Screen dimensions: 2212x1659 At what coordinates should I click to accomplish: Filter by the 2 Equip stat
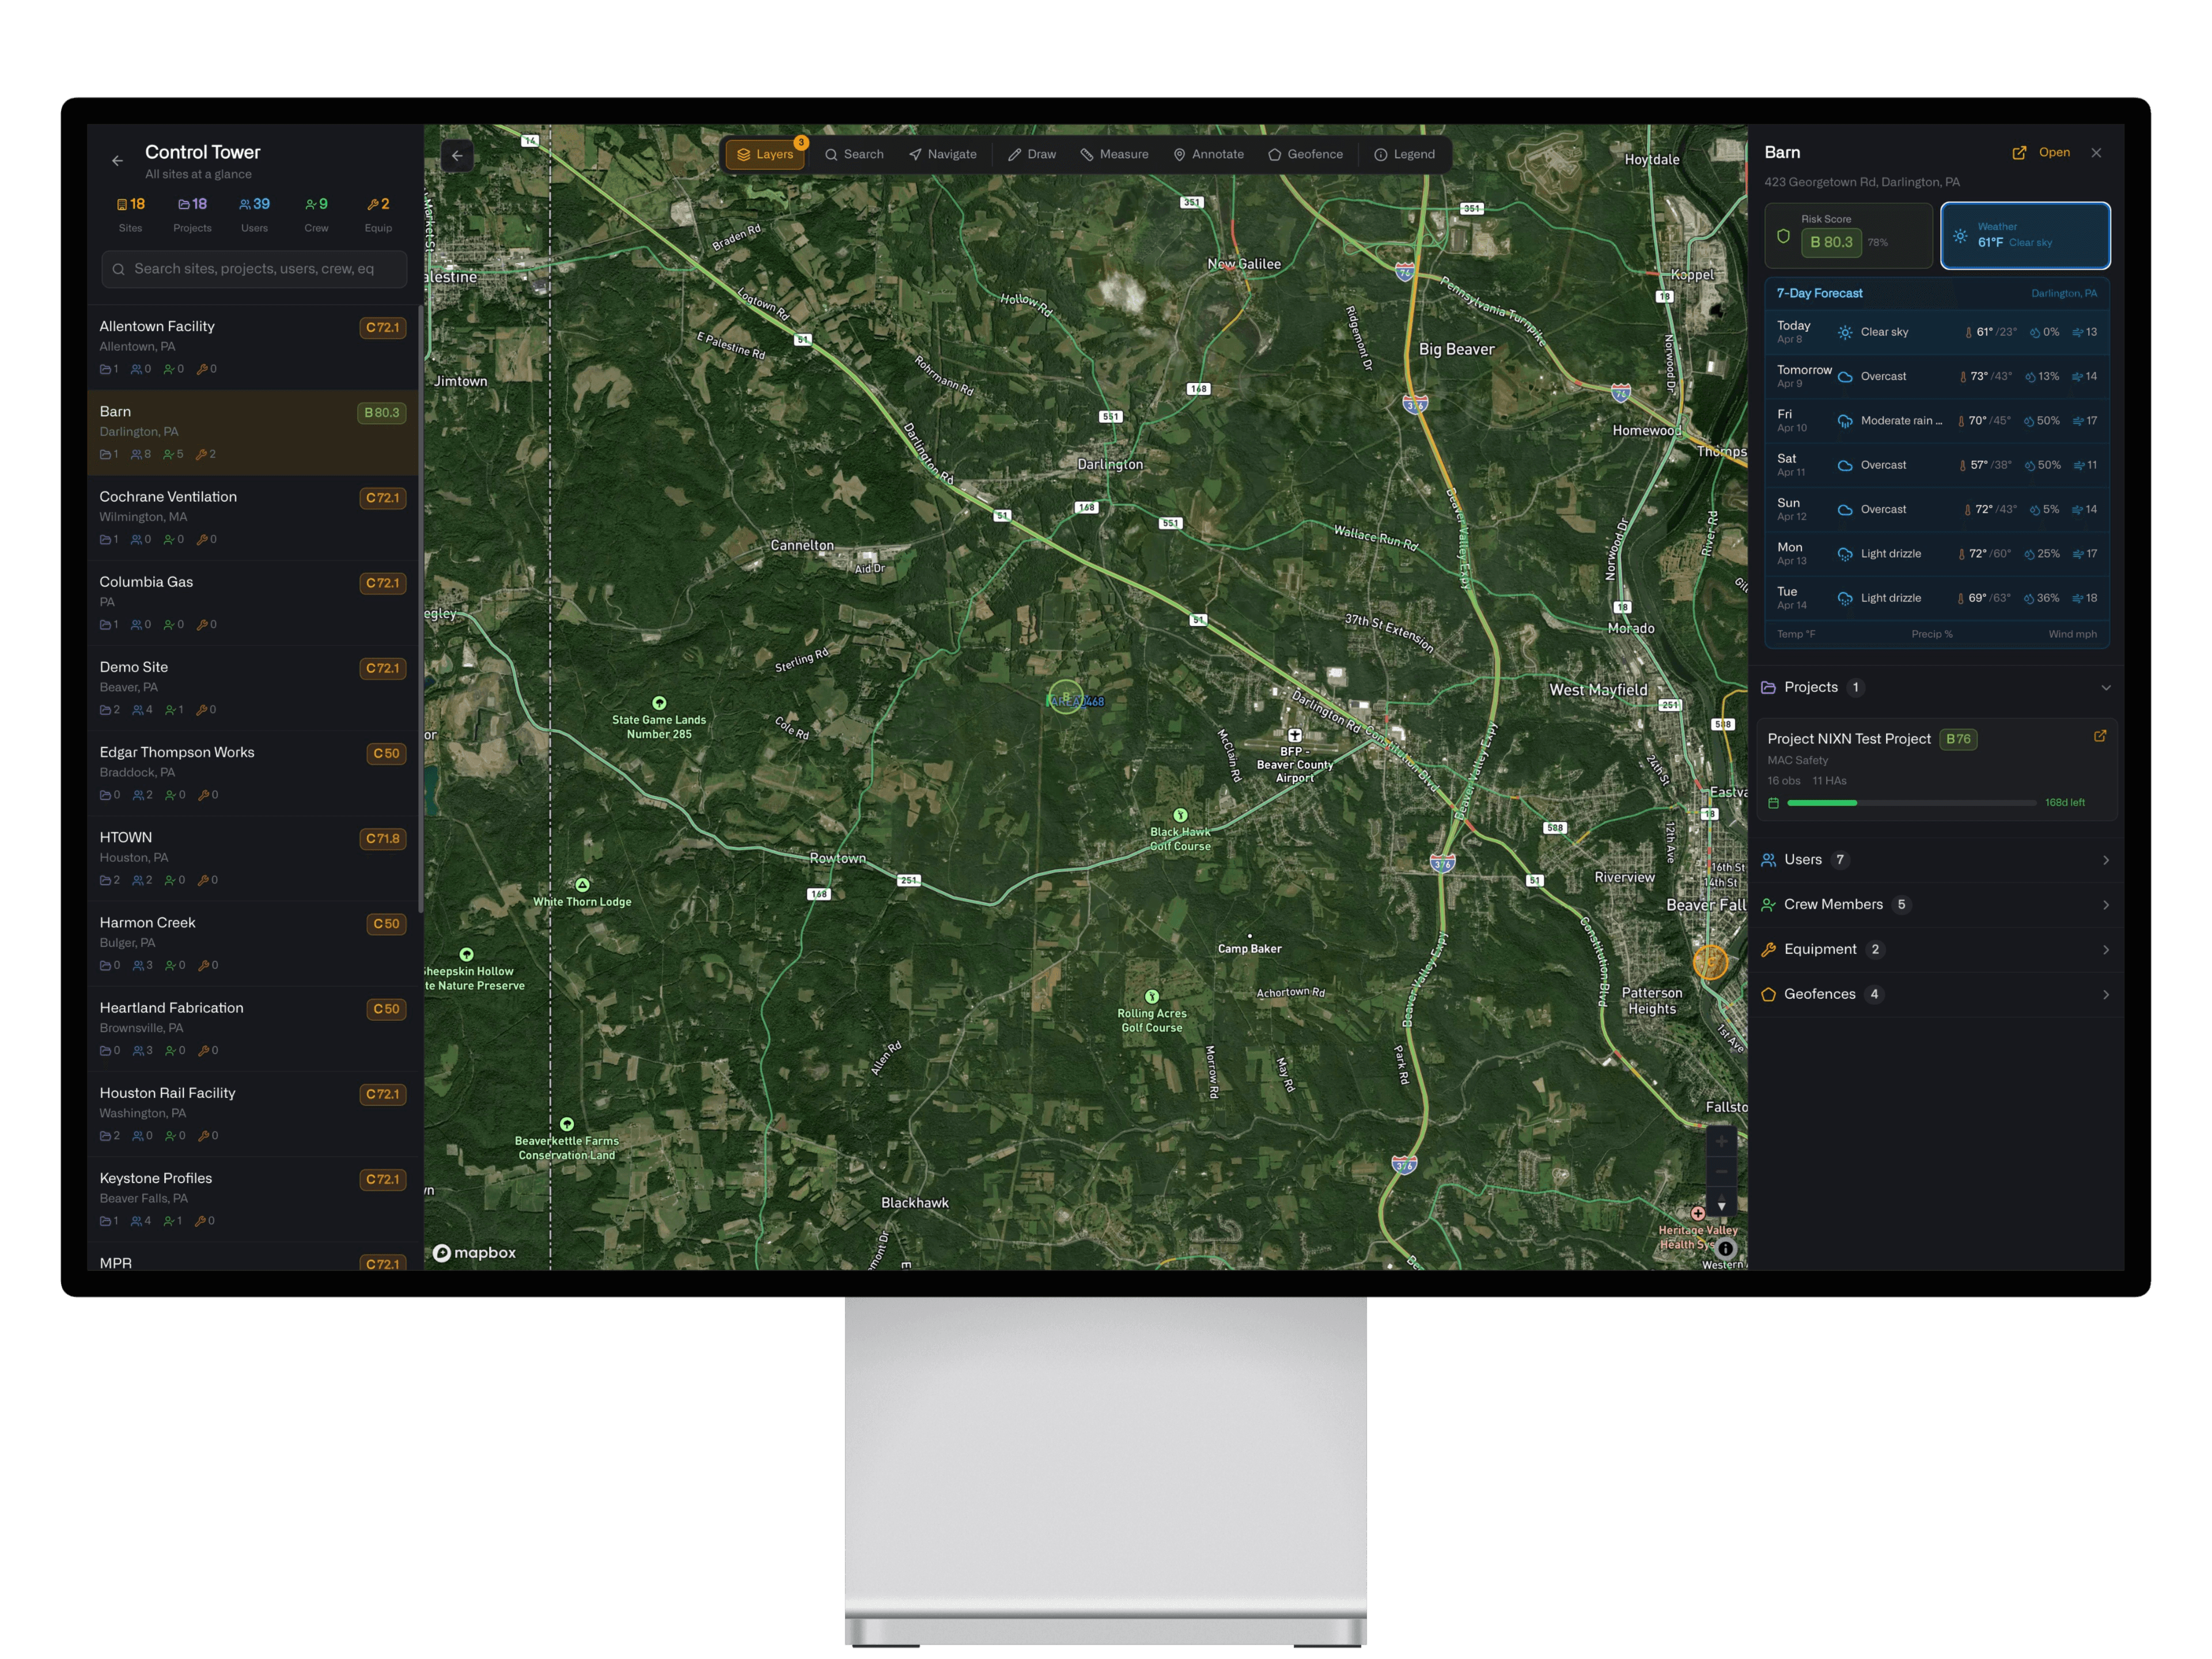378,214
